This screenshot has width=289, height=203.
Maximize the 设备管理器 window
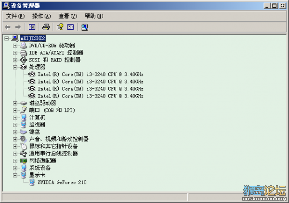(x=275, y=6)
